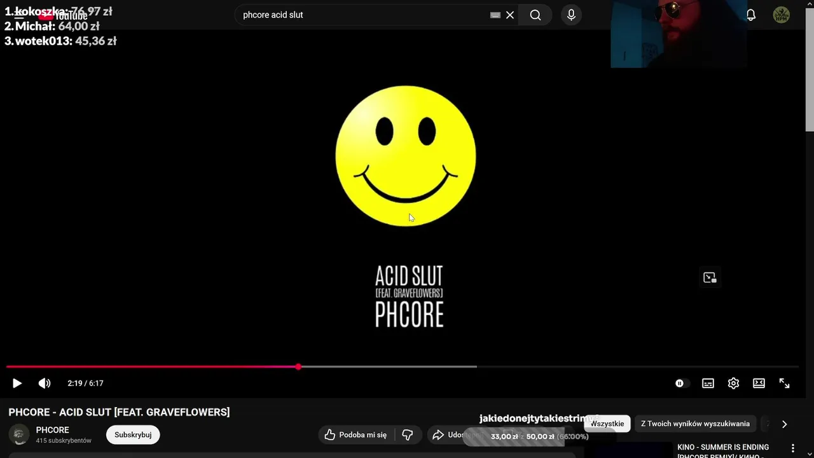Show more filter chips with the arrow
The height and width of the screenshot is (458, 814).
(x=784, y=424)
